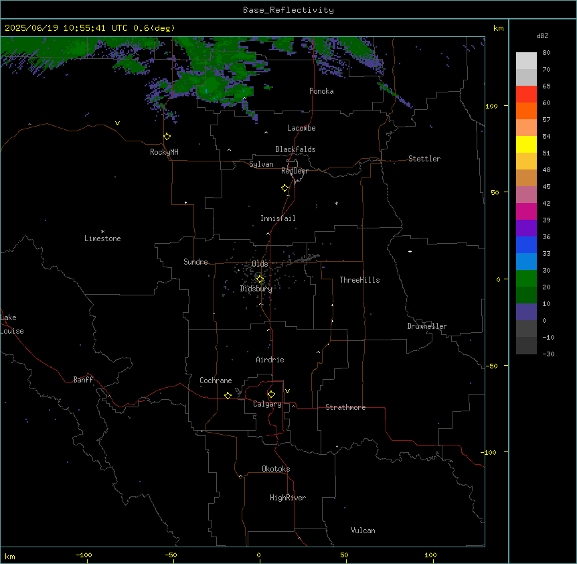Select the blue 33-36 dBZ legend swatch

click(526, 244)
